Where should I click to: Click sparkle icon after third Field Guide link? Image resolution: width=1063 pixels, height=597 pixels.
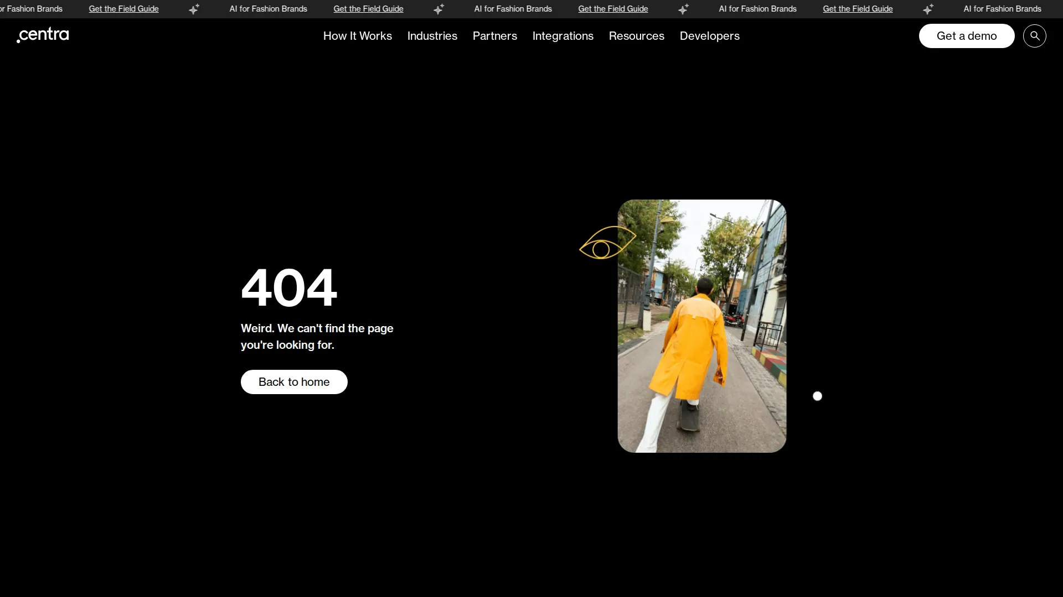[684, 9]
